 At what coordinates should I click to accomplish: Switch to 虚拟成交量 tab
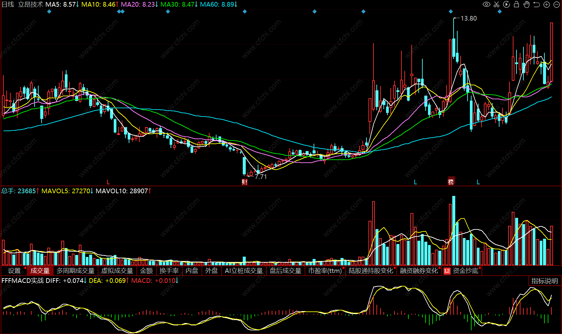click(117, 271)
